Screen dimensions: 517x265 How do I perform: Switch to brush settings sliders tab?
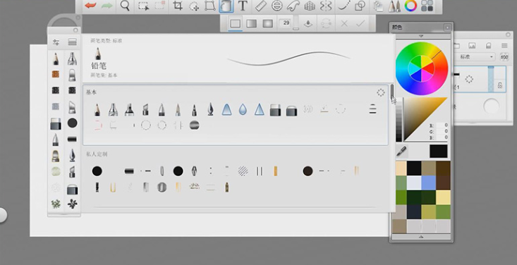56,42
